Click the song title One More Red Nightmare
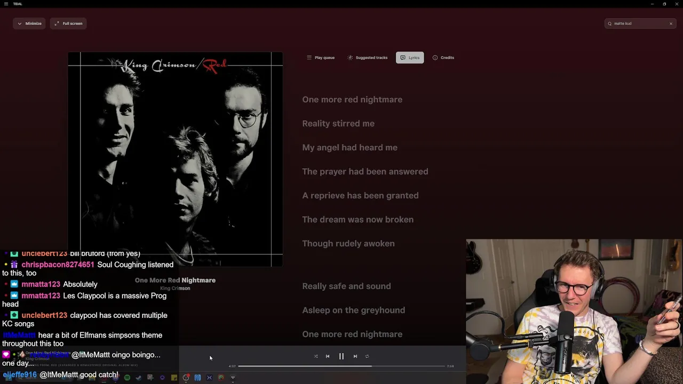683x384 pixels. tap(175, 280)
